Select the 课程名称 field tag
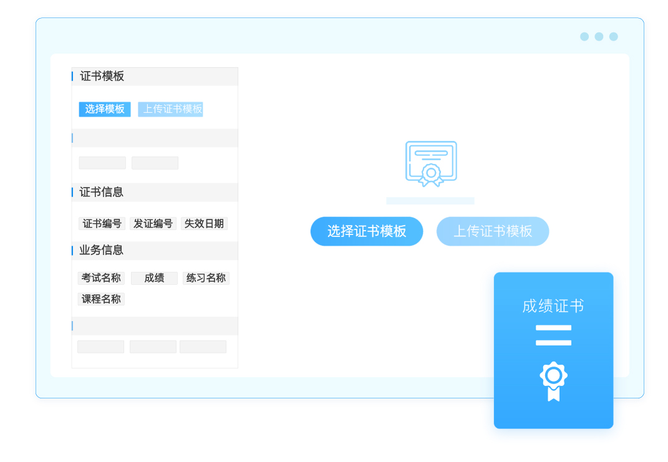668x462 pixels. tap(101, 299)
